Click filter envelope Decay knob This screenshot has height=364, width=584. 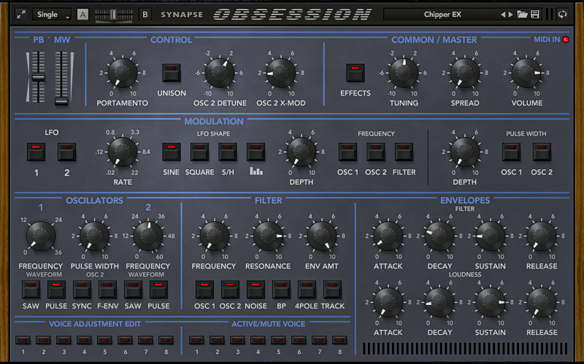pos(439,236)
